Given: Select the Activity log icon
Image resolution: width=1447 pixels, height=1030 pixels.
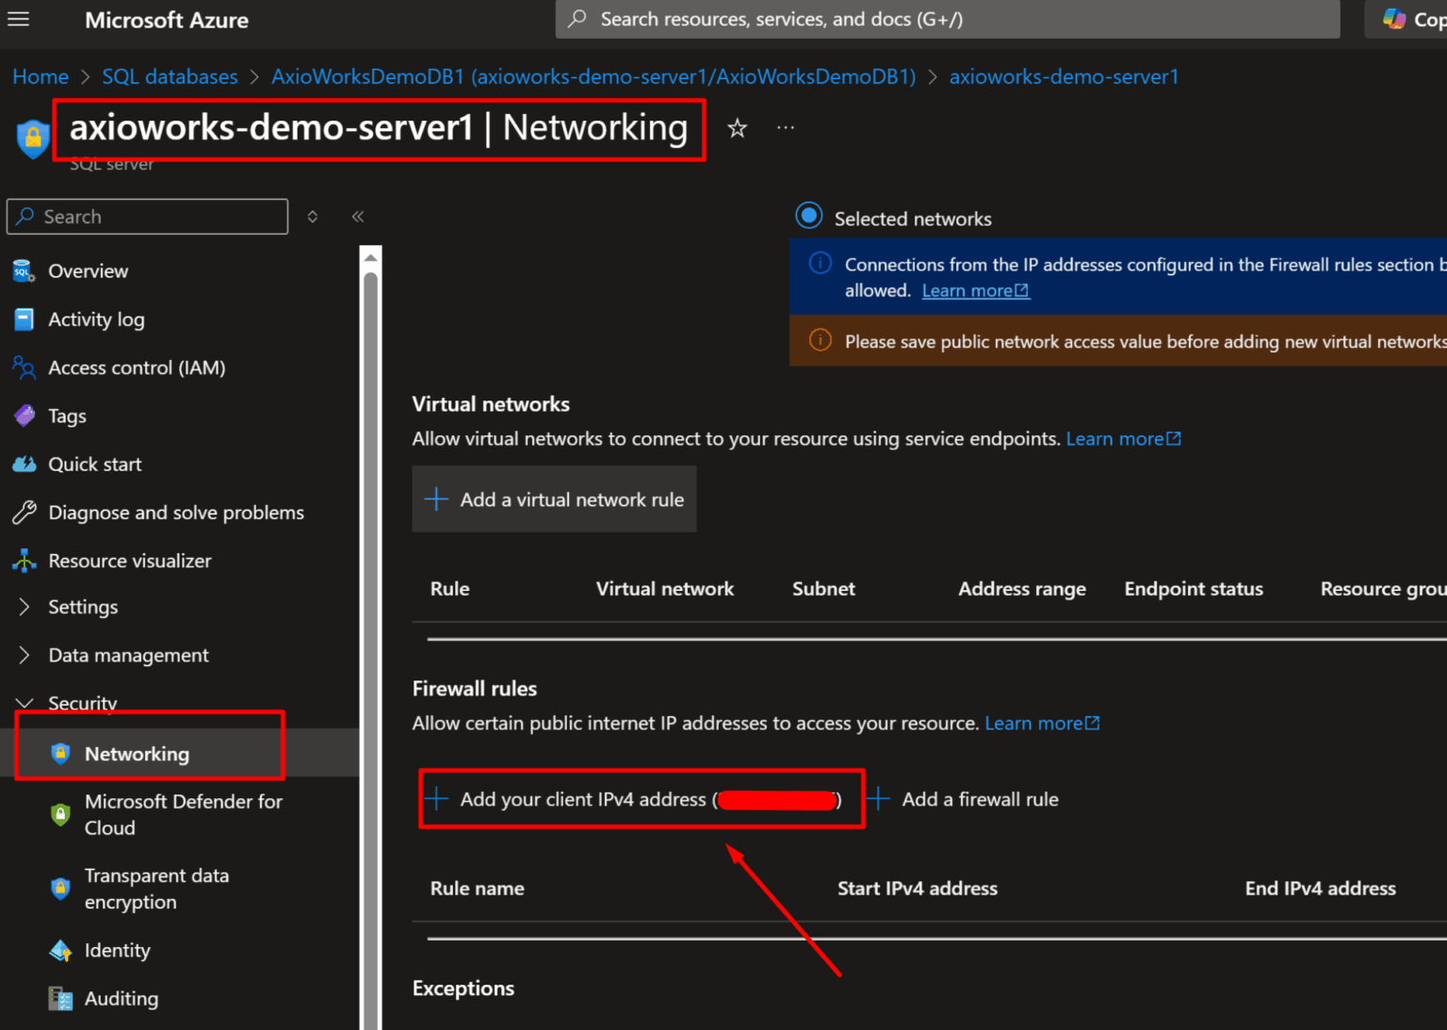Looking at the screenshot, I should coord(24,319).
